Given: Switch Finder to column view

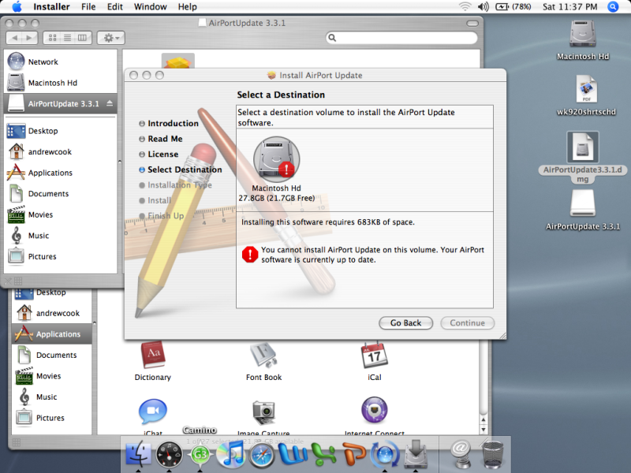Looking at the screenshot, I should [x=83, y=38].
